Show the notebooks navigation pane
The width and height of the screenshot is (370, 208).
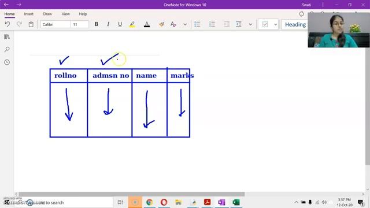7,37
